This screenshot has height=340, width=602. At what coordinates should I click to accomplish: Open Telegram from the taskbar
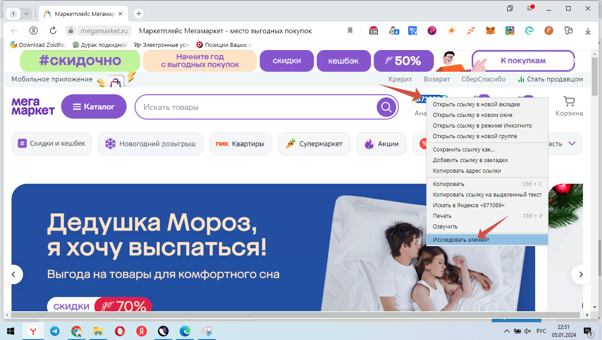[x=55, y=331]
